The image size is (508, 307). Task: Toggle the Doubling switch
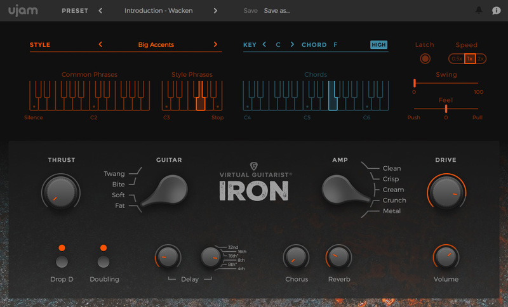(104, 261)
